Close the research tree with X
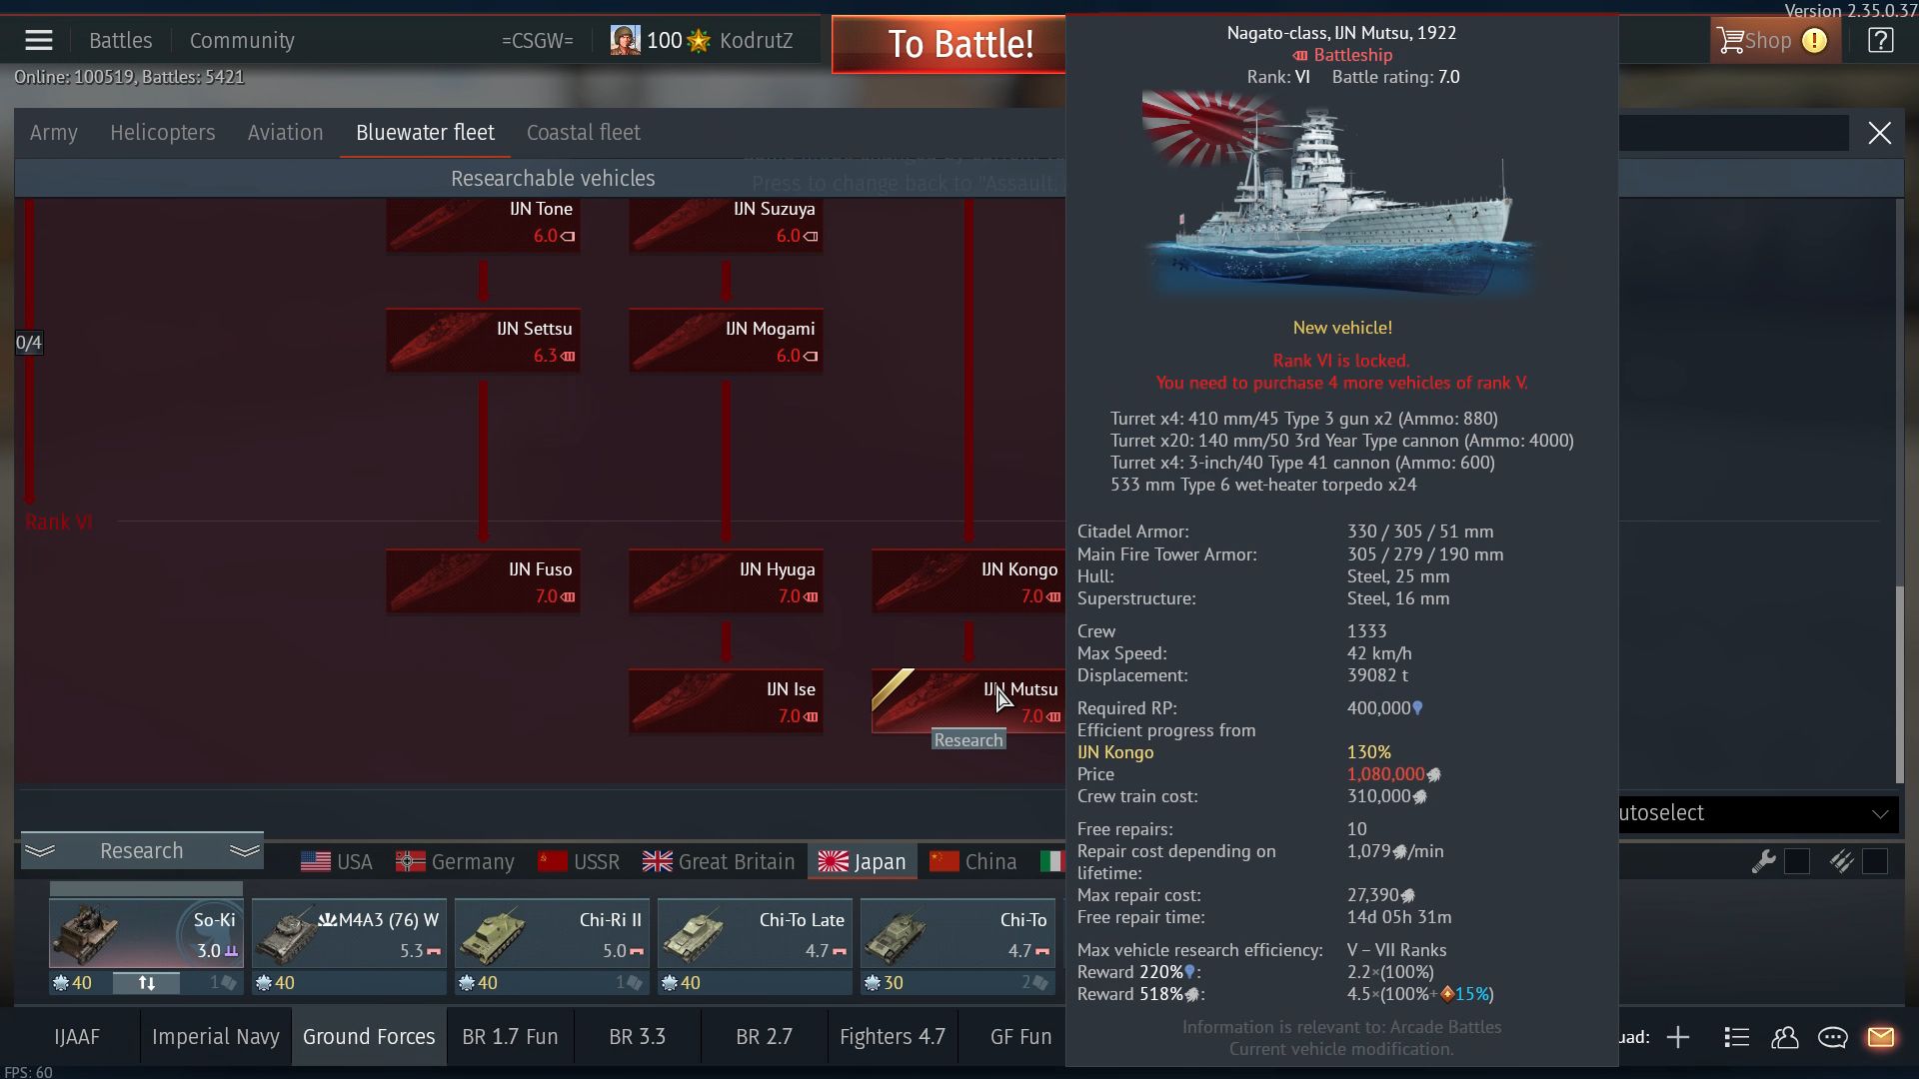This screenshot has height=1079, width=1919. [x=1879, y=133]
